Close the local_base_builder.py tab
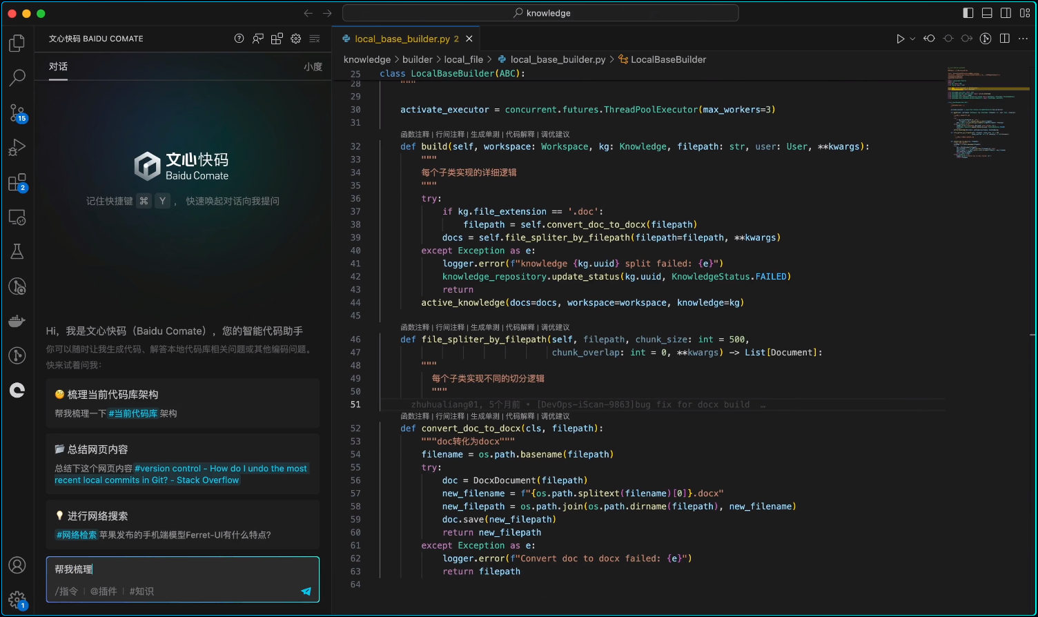The height and width of the screenshot is (617, 1038). point(469,39)
